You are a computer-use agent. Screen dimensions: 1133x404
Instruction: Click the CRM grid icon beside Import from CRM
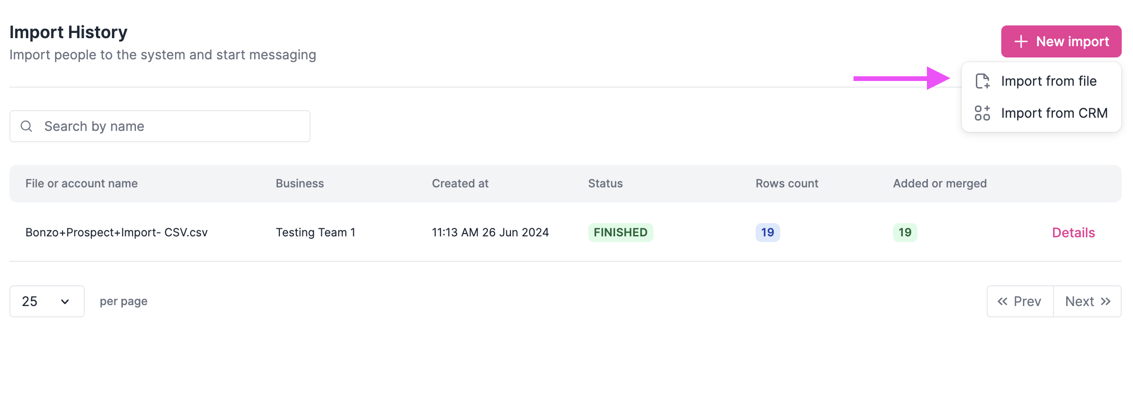tap(983, 113)
